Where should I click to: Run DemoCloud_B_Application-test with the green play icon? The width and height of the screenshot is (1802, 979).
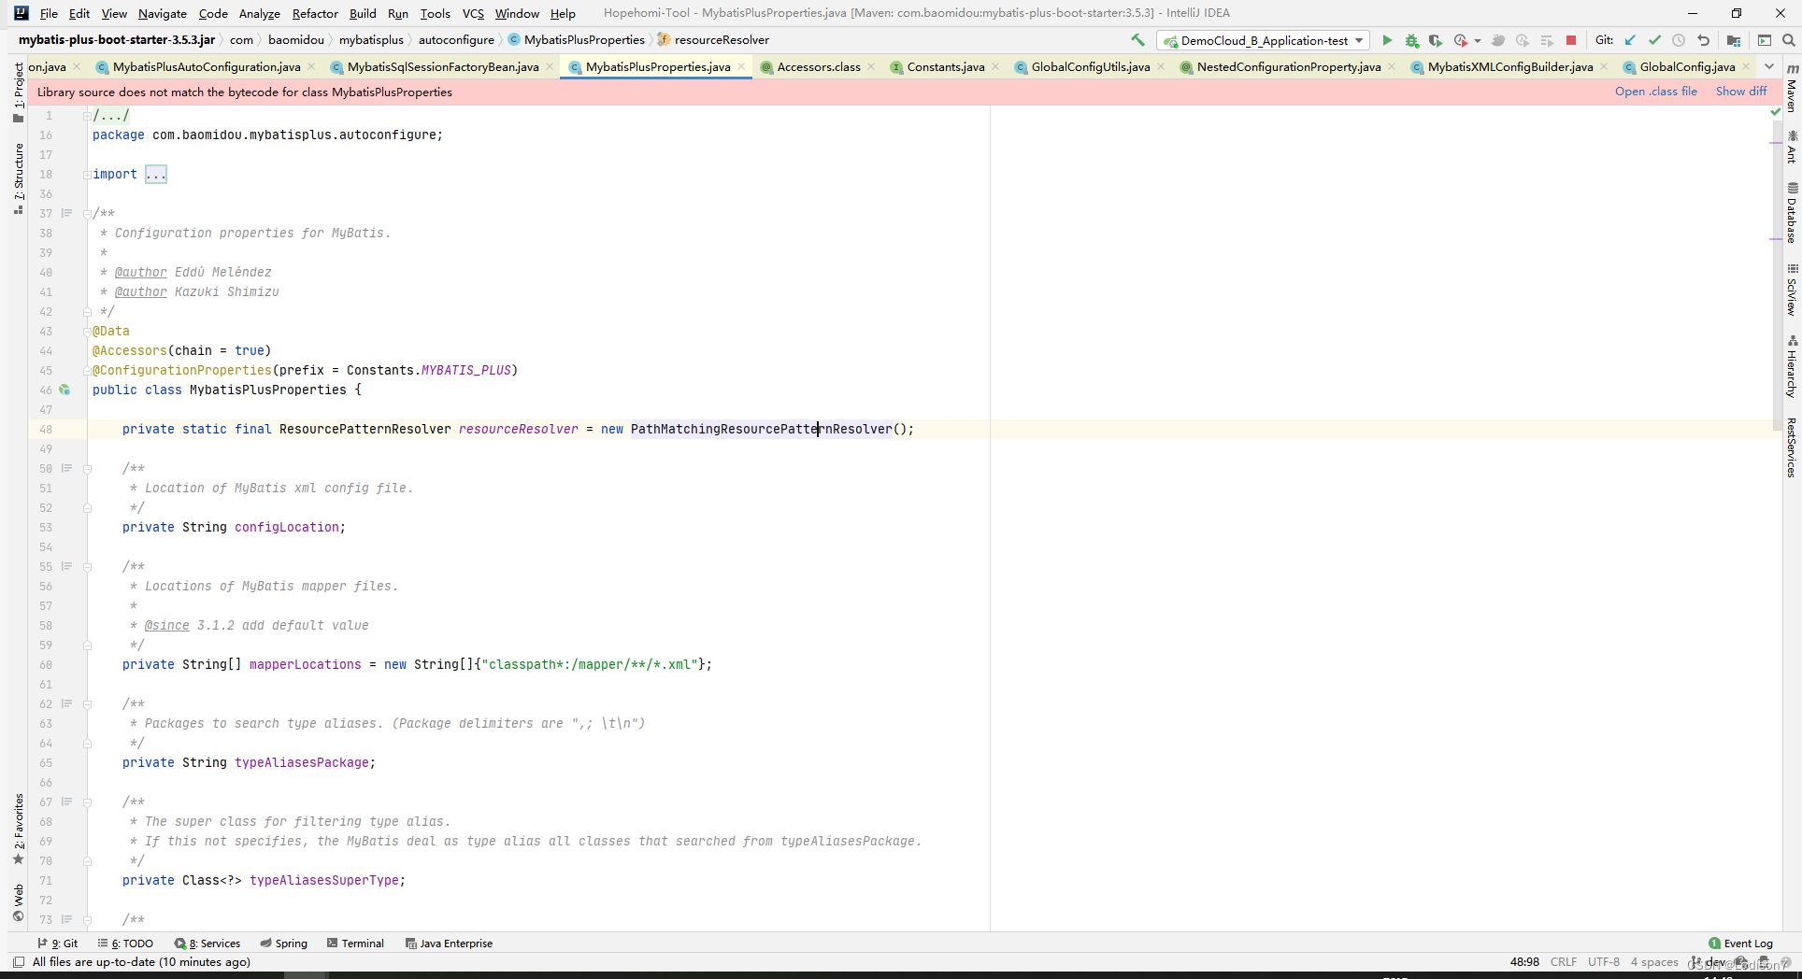coord(1387,40)
